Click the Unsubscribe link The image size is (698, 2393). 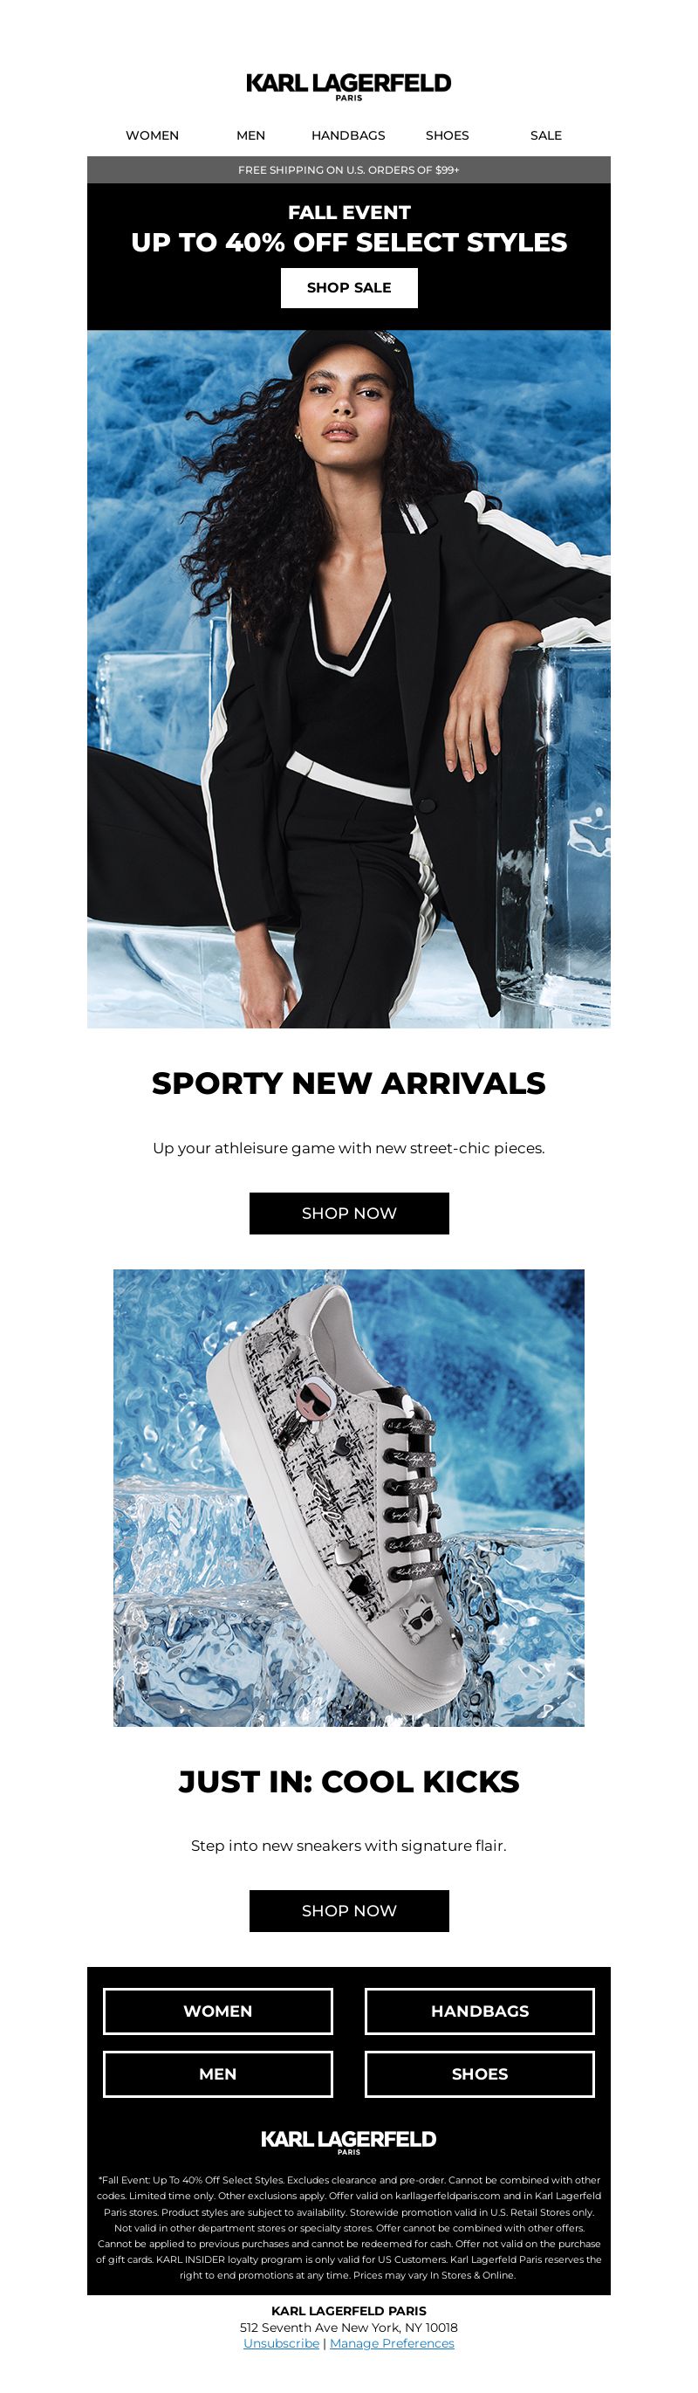[x=281, y=2344]
